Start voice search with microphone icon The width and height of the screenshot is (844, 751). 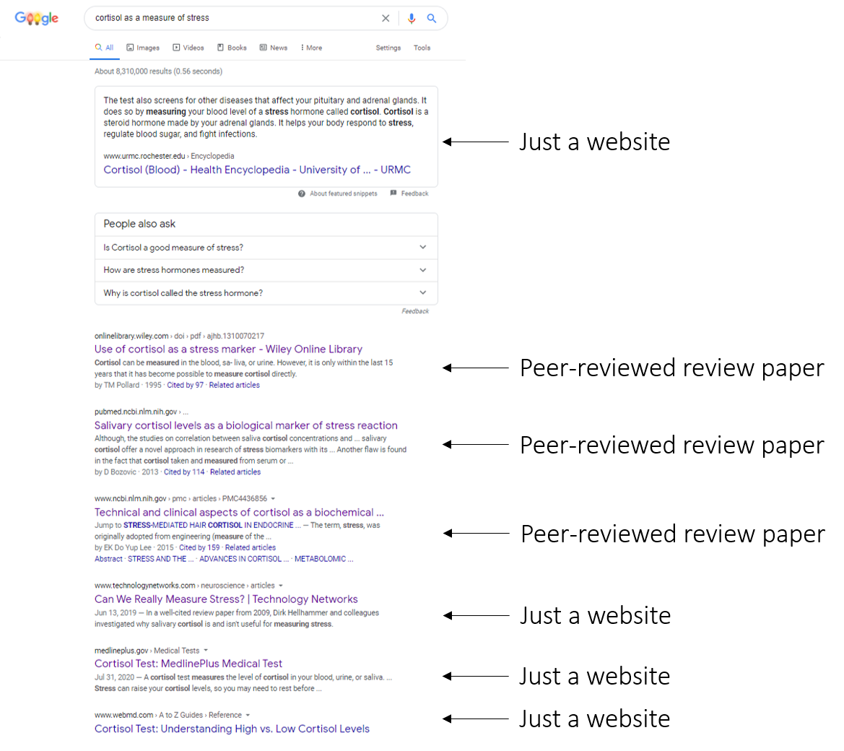[x=412, y=18]
